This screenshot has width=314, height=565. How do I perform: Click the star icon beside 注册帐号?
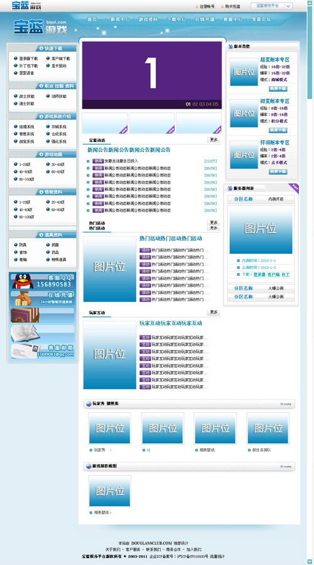(x=197, y=6)
